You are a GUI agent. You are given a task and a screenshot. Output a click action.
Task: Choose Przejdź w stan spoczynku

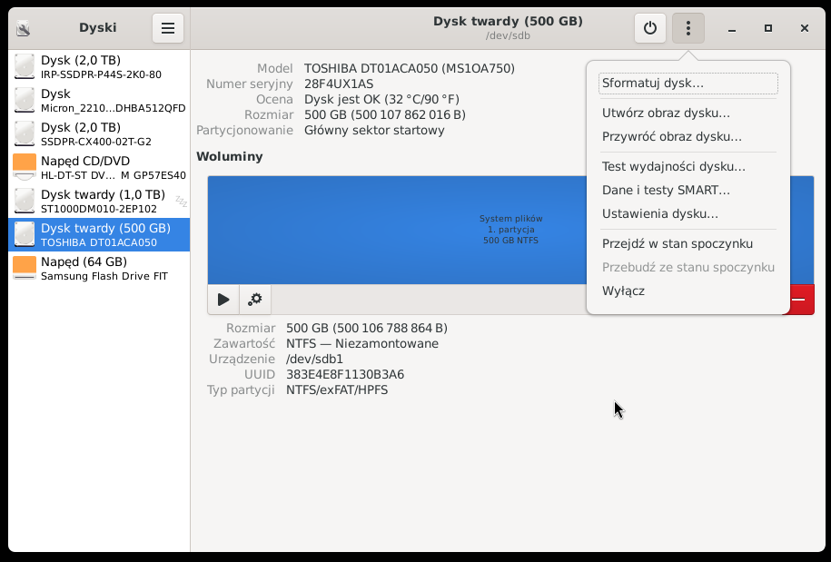pos(688,243)
